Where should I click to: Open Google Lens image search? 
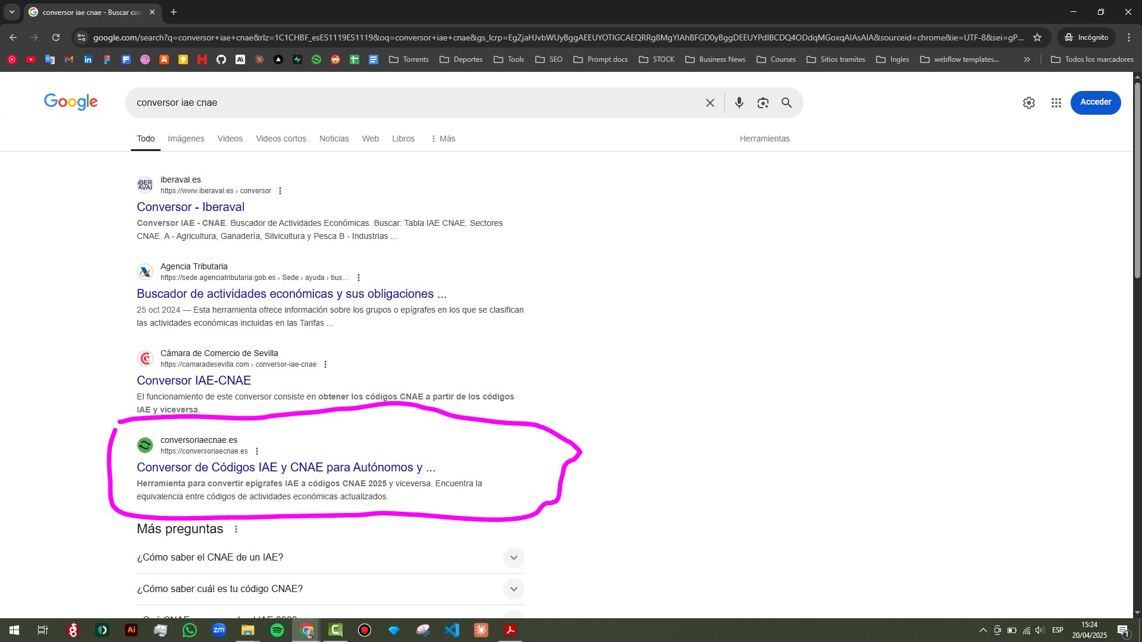tap(763, 103)
